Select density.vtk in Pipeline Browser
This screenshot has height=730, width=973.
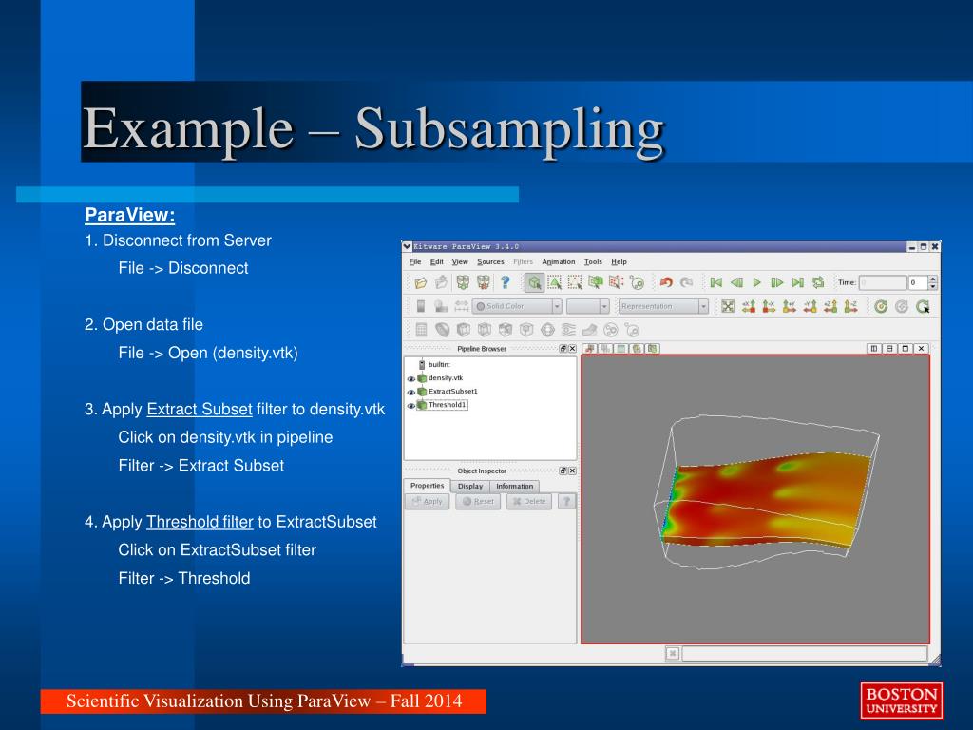(445, 378)
